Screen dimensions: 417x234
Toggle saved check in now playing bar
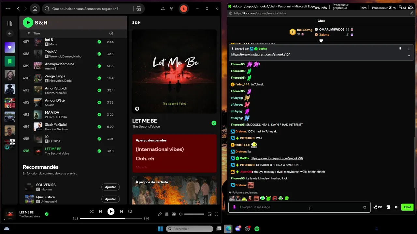click(47, 214)
